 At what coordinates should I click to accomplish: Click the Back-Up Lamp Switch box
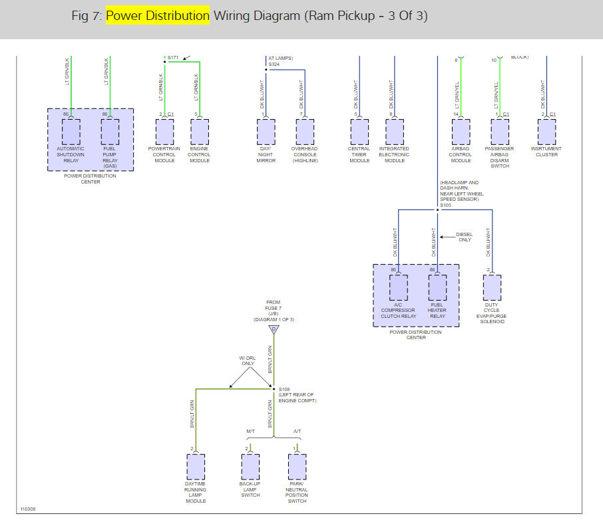coord(250,467)
